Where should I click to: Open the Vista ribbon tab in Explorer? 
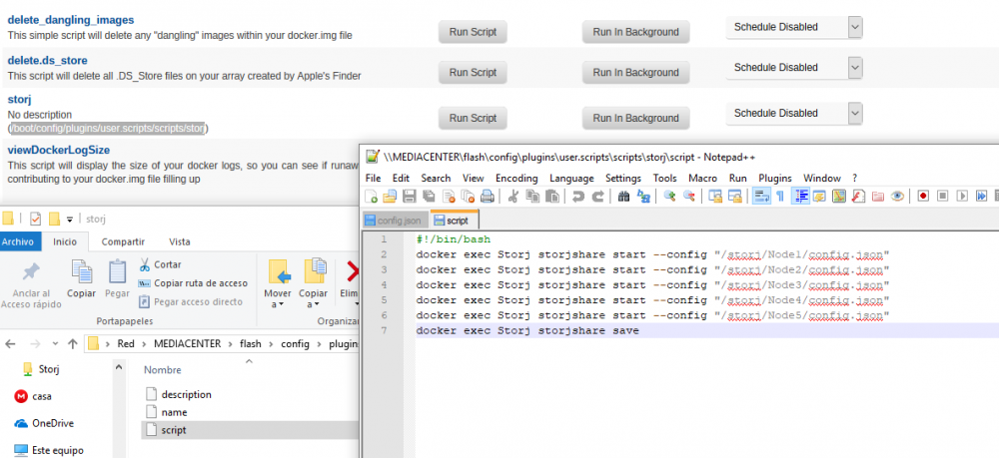(180, 241)
